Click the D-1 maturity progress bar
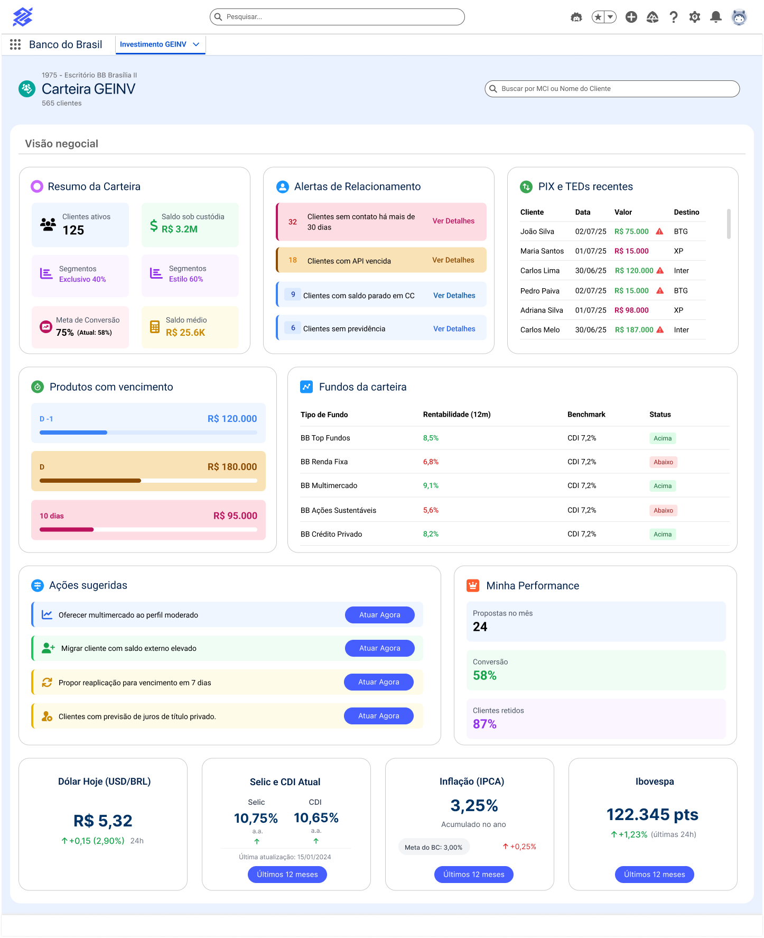 pyautogui.click(x=148, y=433)
